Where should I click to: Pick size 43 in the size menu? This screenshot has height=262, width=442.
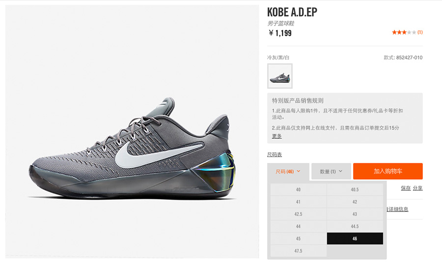point(355,214)
